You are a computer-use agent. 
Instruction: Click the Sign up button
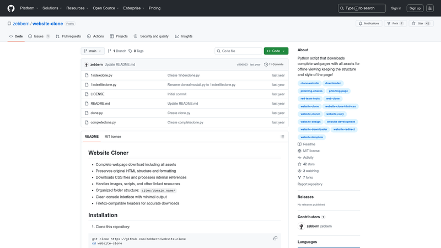pyautogui.click(x=415, y=8)
